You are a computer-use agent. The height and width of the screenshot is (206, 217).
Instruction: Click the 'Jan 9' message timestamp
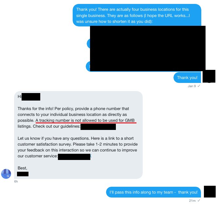click(192, 86)
